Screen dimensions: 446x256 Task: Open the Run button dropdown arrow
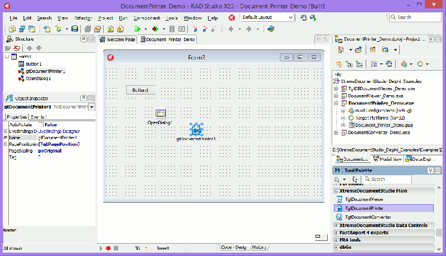click(x=146, y=29)
